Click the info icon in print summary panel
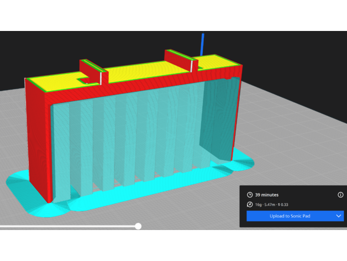347x261 pixels. pos(340,195)
